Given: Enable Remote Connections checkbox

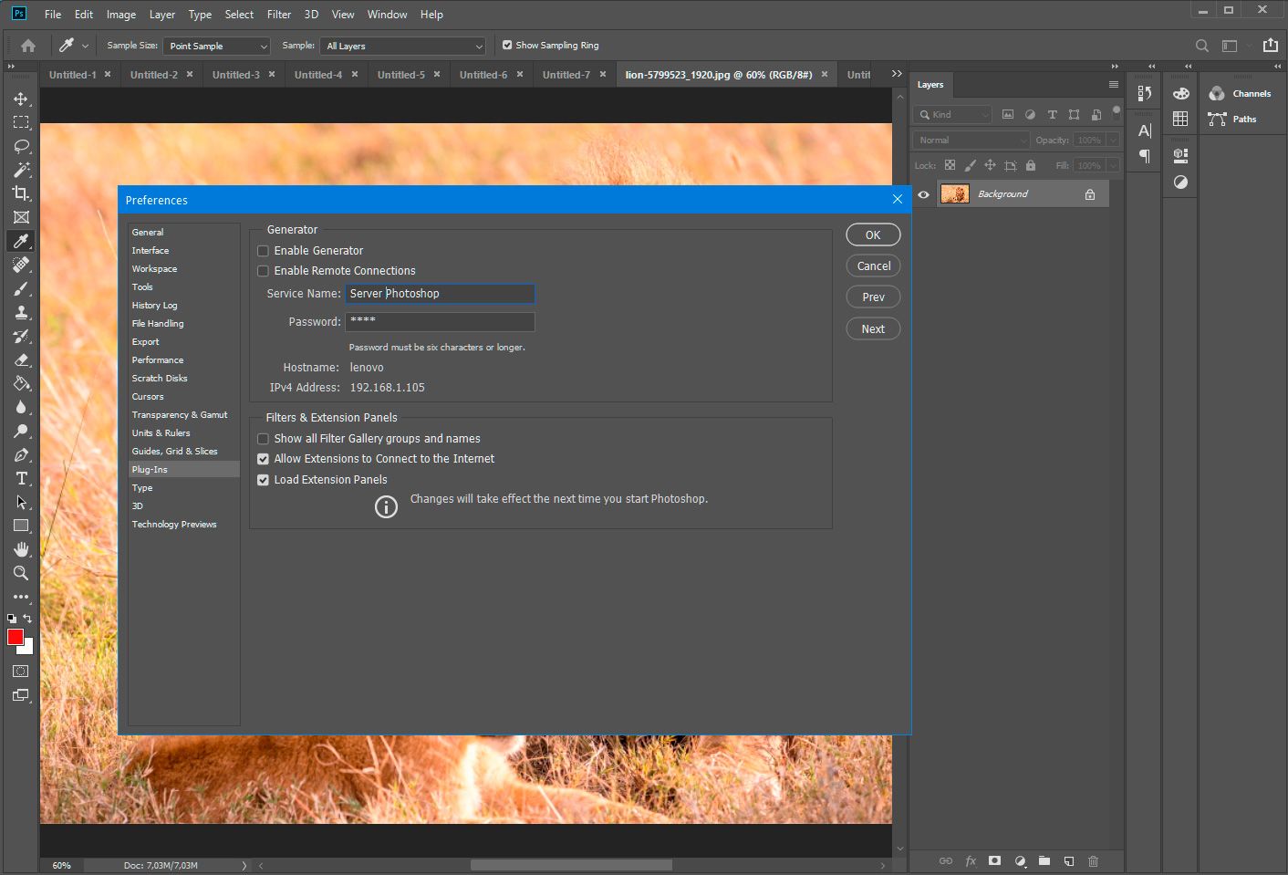Looking at the screenshot, I should tap(263, 271).
